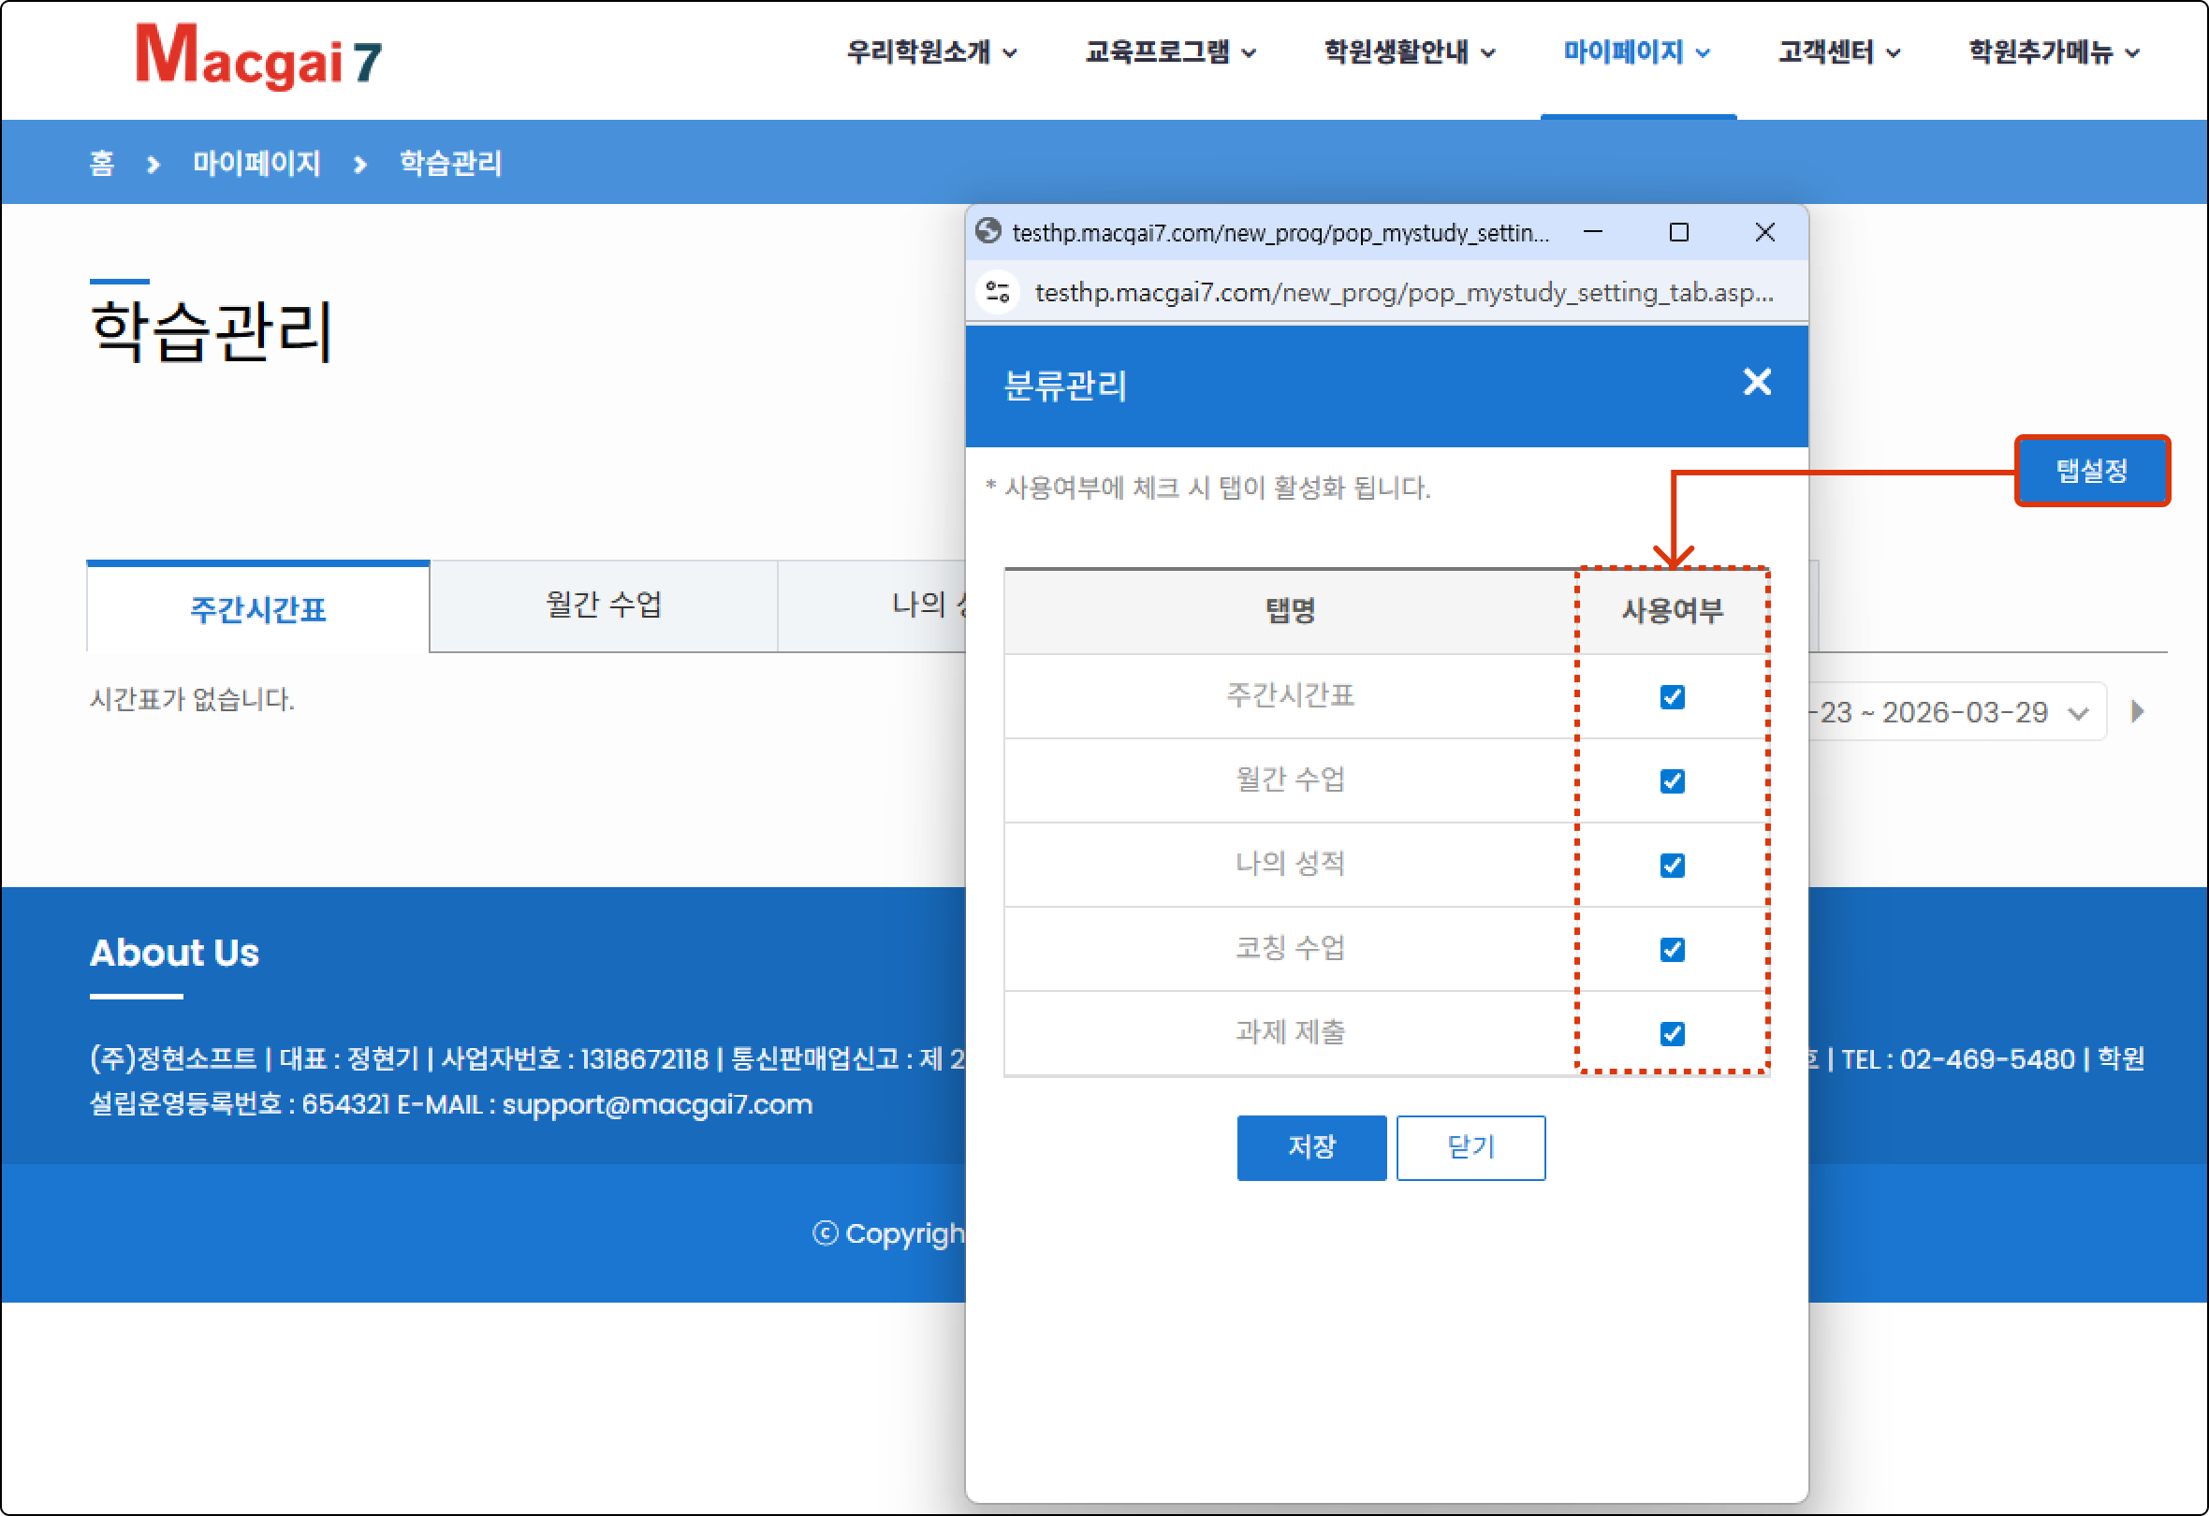Maximize the popup browser window
This screenshot has width=2209, height=1516.
coord(1677,232)
